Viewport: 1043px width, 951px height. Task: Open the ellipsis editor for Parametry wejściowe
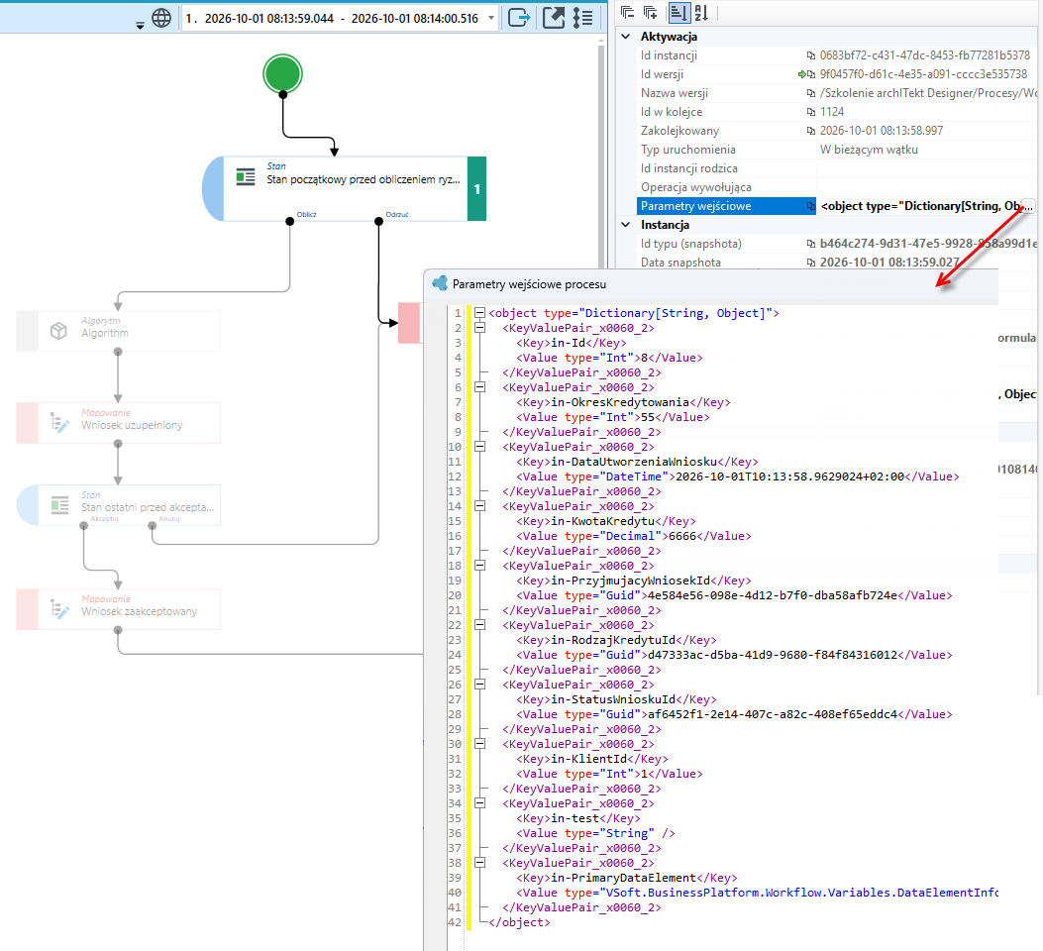click(1028, 206)
